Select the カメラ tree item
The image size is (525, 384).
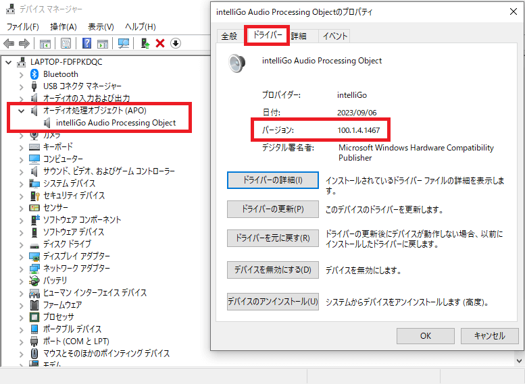52,135
